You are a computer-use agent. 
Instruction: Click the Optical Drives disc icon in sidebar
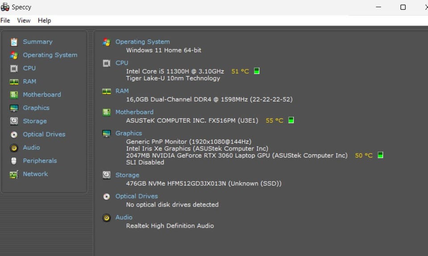coord(14,135)
